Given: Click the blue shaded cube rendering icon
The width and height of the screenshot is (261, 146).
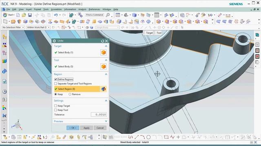Looking at the screenshot, I should click(134, 15).
